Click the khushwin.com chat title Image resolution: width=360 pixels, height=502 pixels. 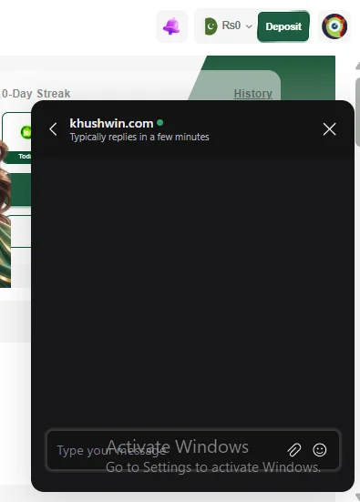[x=111, y=123]
